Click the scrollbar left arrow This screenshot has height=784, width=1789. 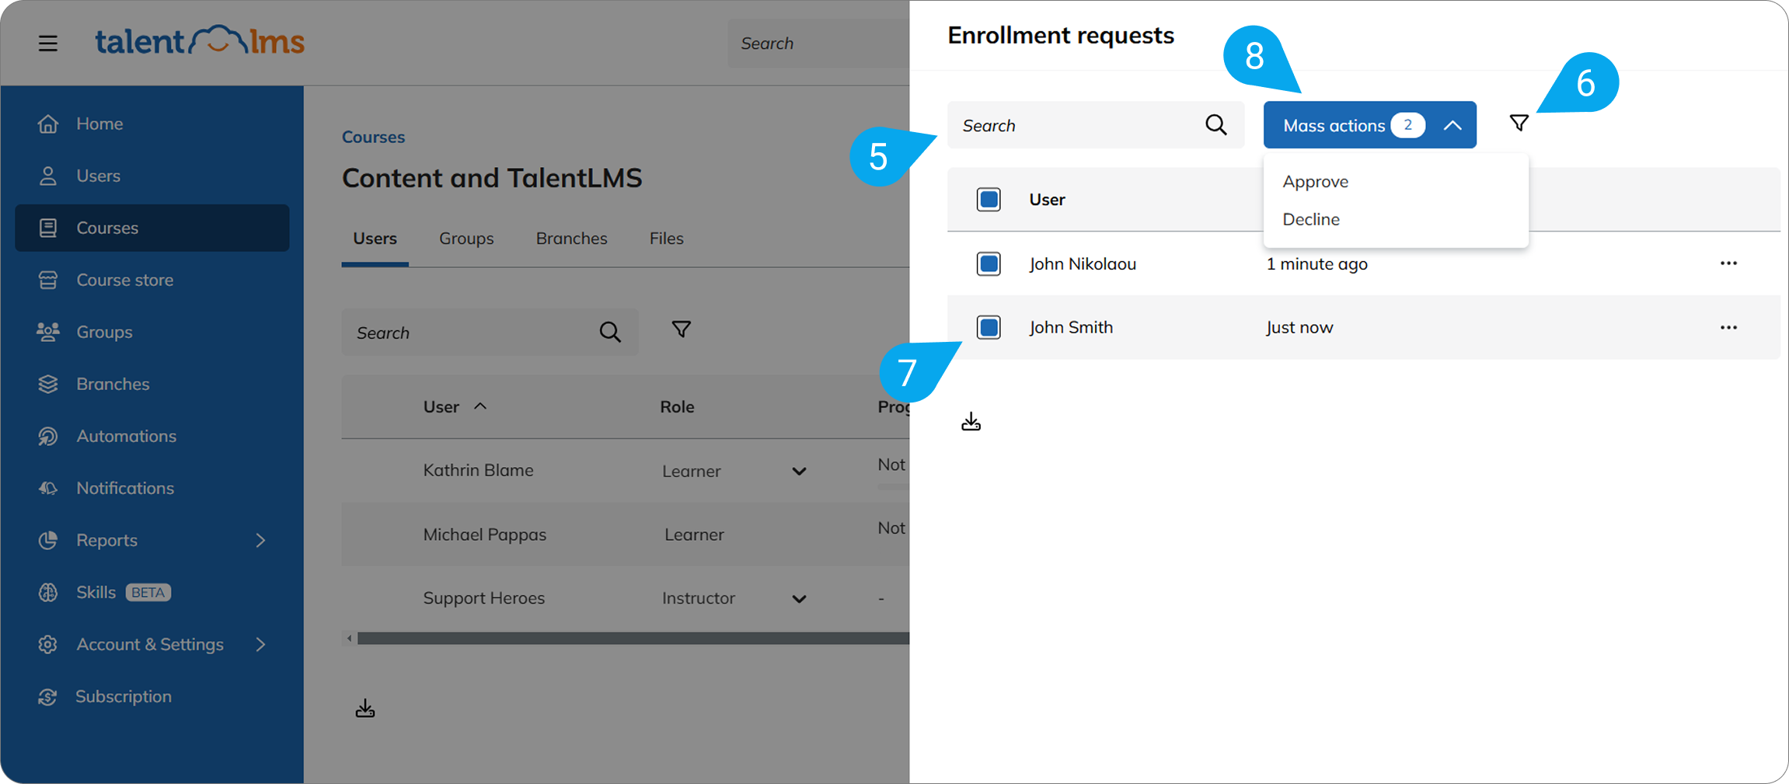(349, 639)
